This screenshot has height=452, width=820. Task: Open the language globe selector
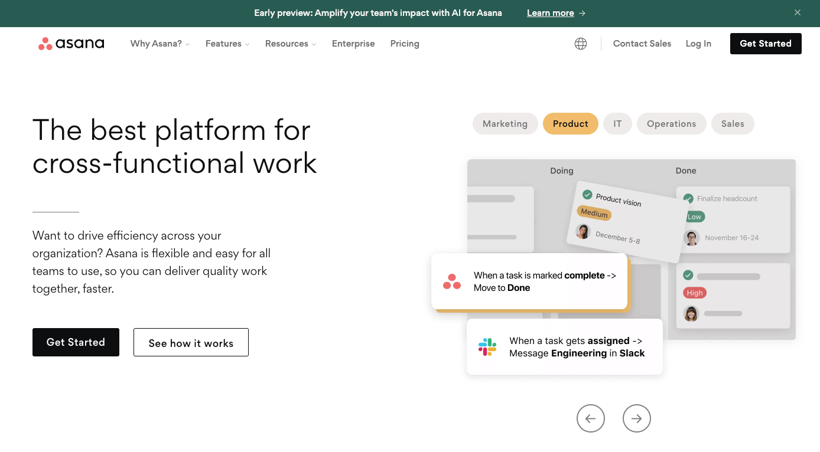581,44
